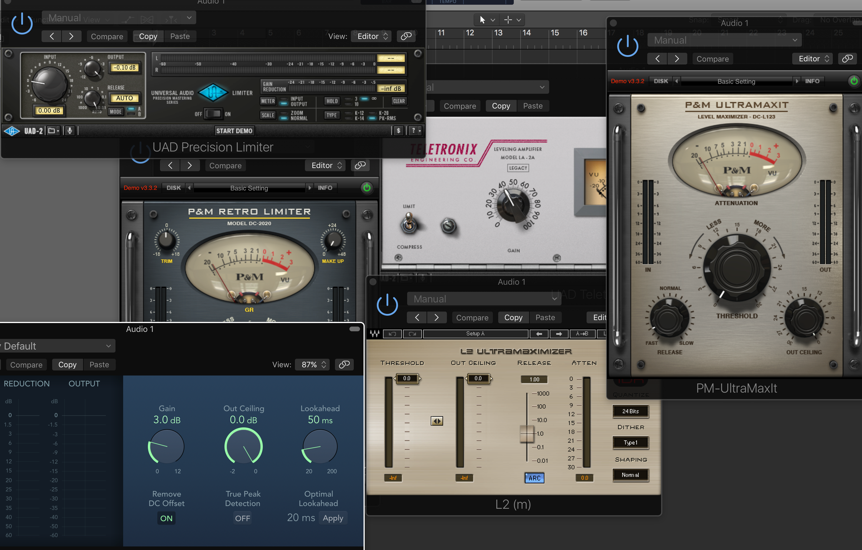This screenshot has height=550, width=862.
Task: Click the link chain icon next to the Editor selector
Action: (406, 36)
